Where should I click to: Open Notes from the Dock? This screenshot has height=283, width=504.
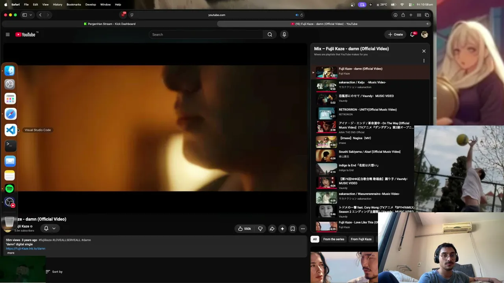pyautogui.click(x=10, y=175)
